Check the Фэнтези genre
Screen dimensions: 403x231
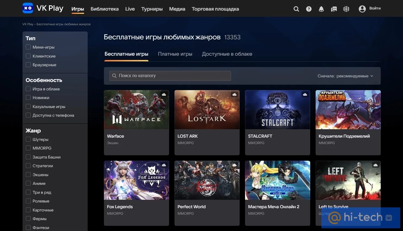pyautogui.click(x=28, y=227)
